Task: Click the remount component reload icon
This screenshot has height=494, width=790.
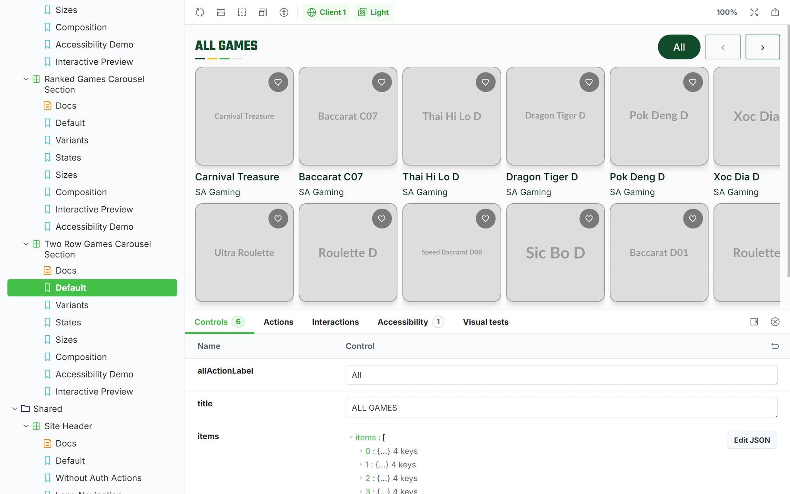Action: click(x=200, y=12)
